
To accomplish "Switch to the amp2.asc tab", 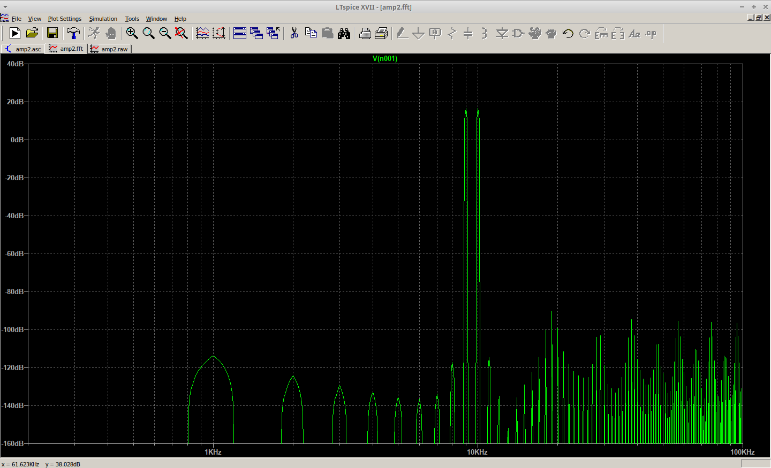I will (24, 49).
